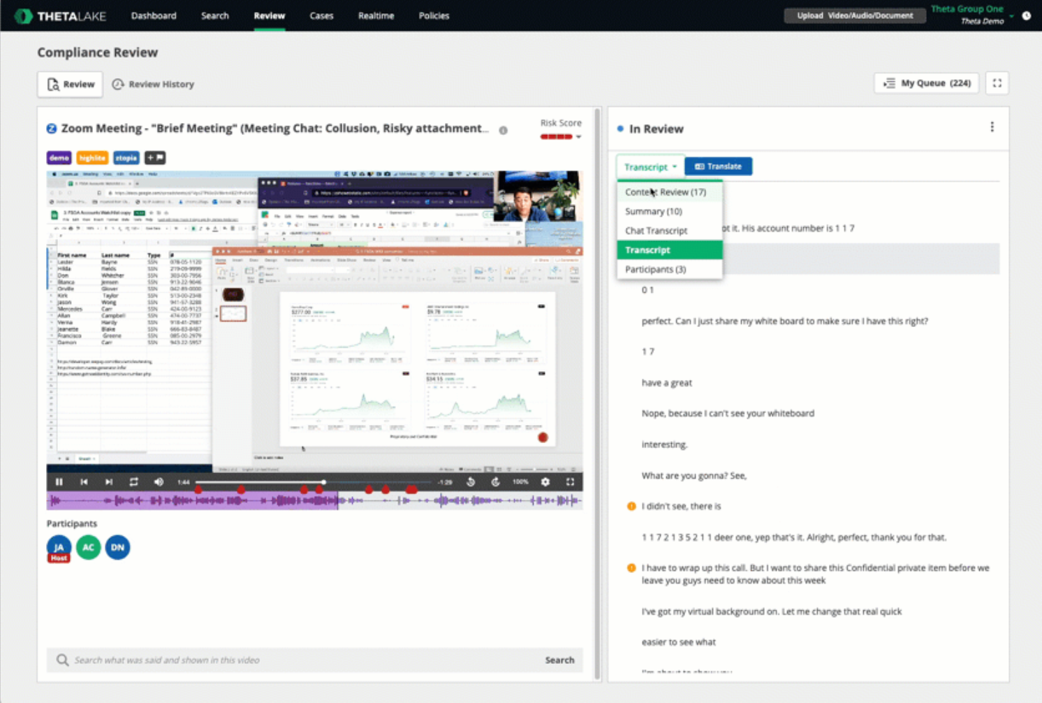
Task: Click the purple demo tag
Action: (x=59, y=158)
